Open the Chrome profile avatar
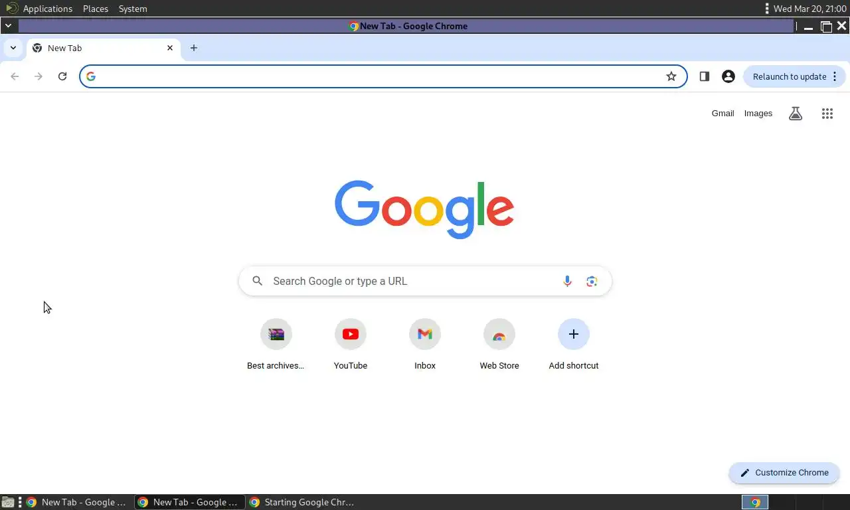 [728, 76]
